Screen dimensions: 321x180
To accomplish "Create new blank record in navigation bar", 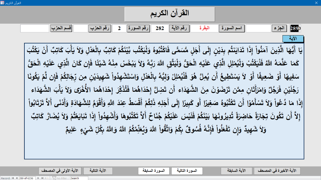I will 47,178.
